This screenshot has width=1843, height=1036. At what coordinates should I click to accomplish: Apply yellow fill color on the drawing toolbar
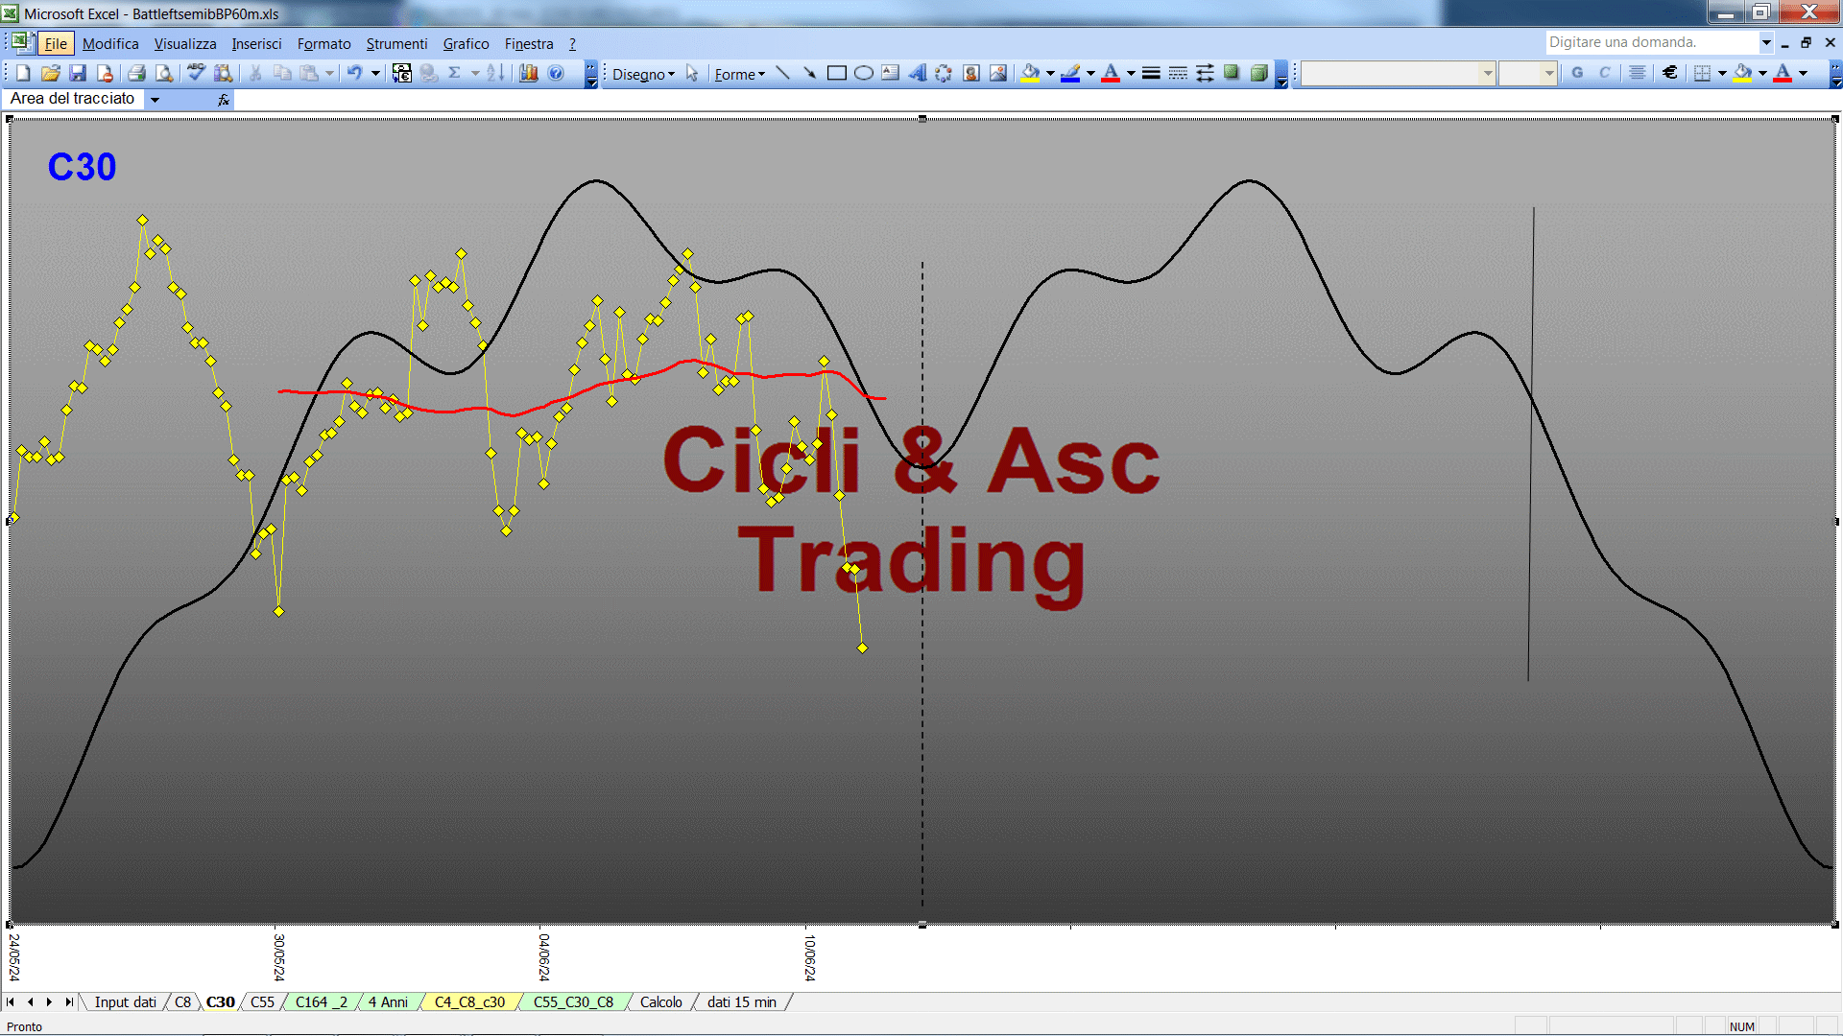tap(1030, 73)
